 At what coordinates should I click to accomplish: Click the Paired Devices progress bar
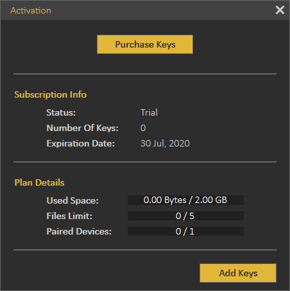click(x=185, y=231)
